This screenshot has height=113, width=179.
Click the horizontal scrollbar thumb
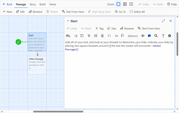pos(58,112)
